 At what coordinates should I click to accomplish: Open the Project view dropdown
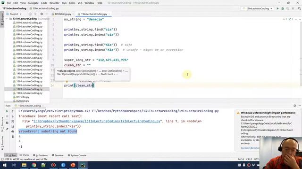14,14
